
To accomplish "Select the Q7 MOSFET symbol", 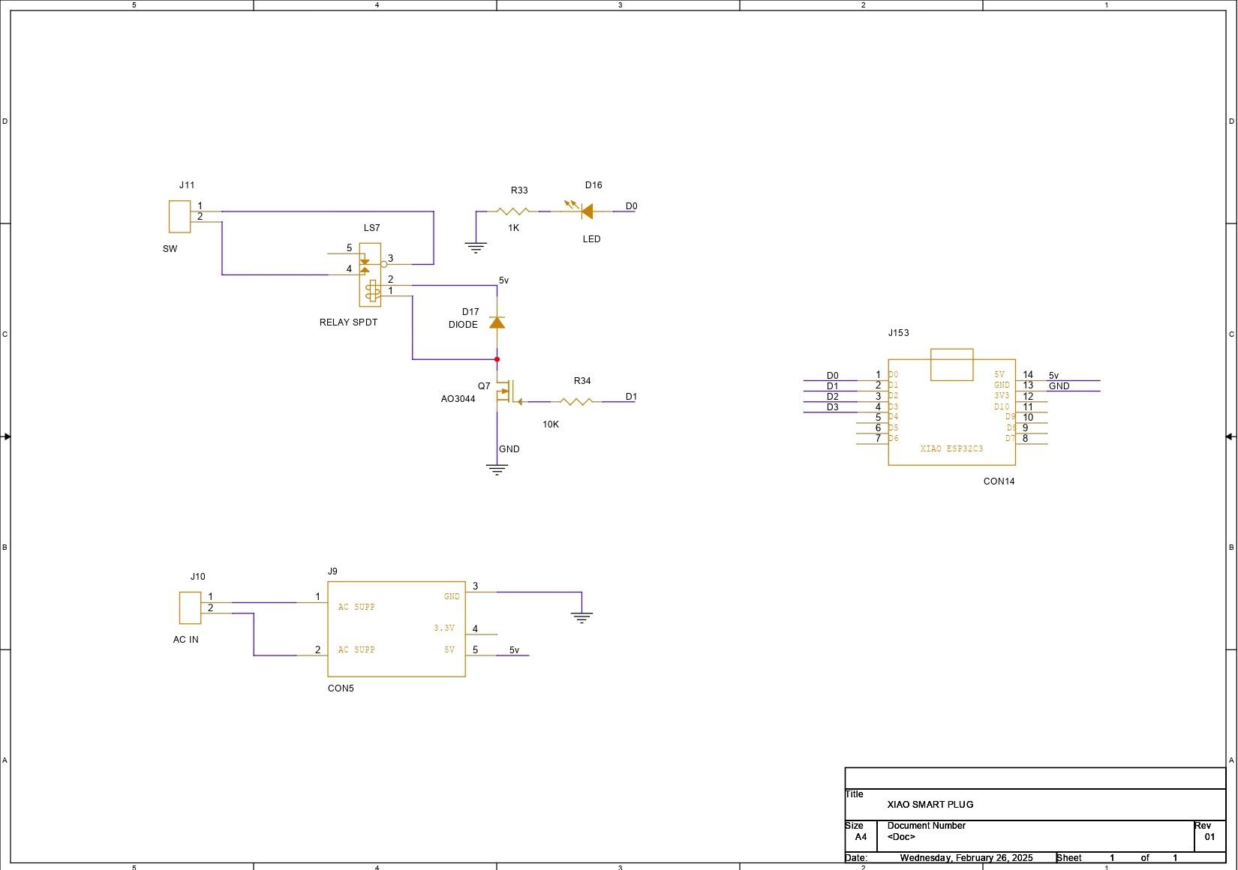I will point(509,391).
